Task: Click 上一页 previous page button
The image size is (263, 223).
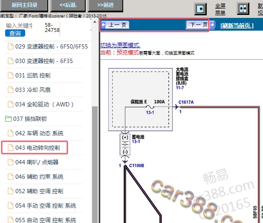Action: 115,25
